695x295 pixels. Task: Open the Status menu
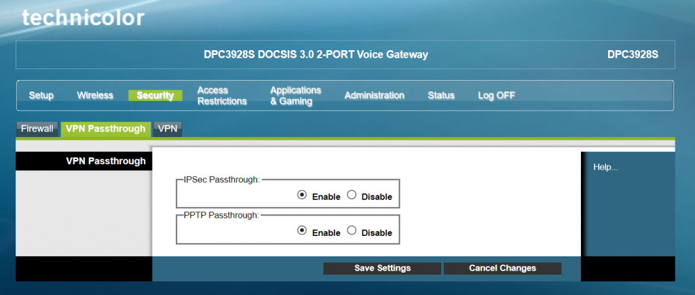pyautogui.click(x=441, y=95)
